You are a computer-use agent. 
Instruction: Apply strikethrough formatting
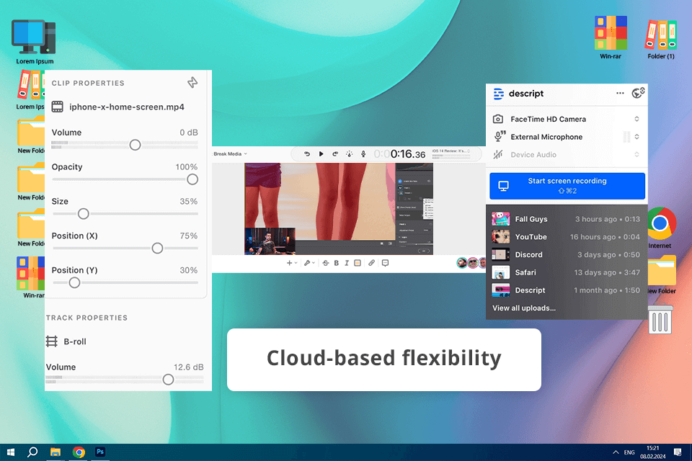pos(326,263)
